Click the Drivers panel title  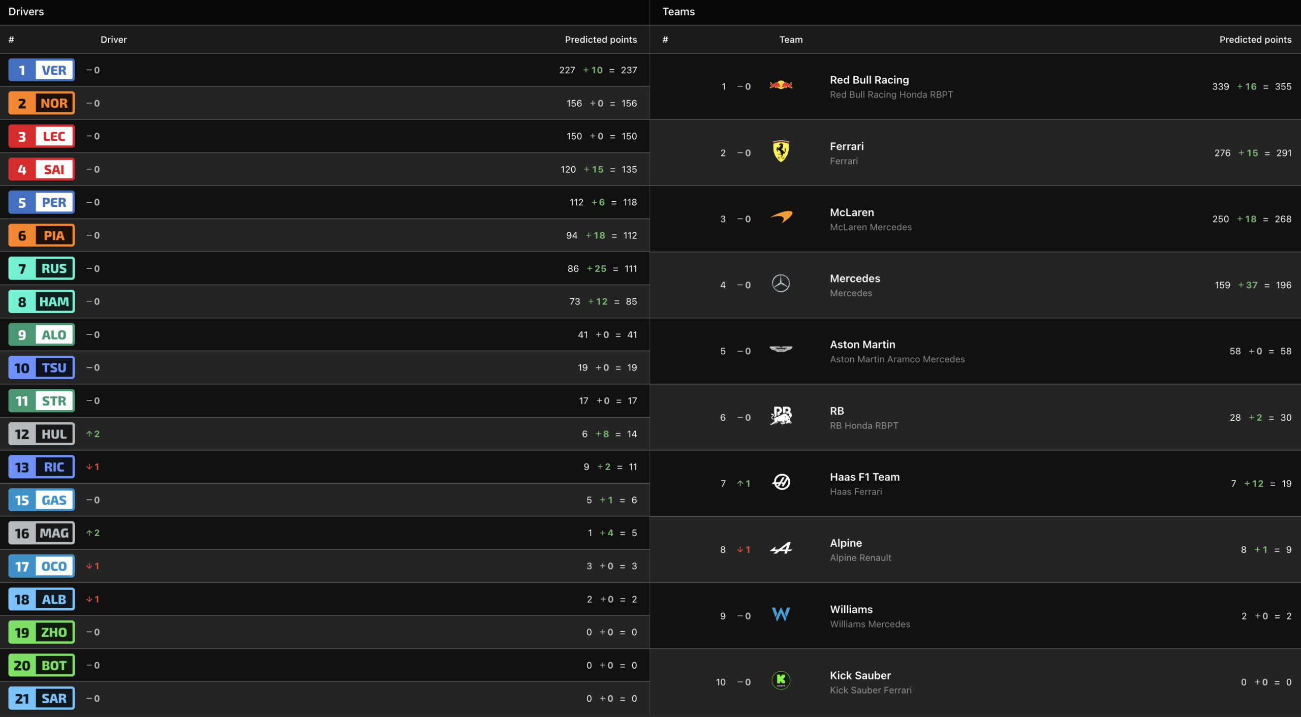(x=26, y=12)
